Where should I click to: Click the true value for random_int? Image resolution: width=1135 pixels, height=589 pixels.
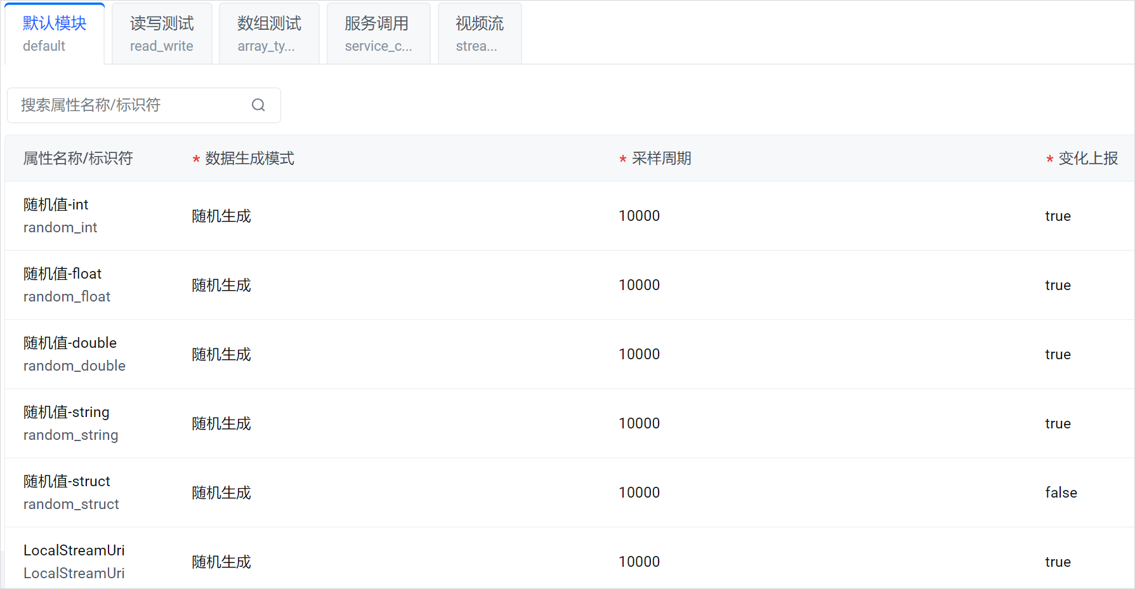tap(1058, 216)
